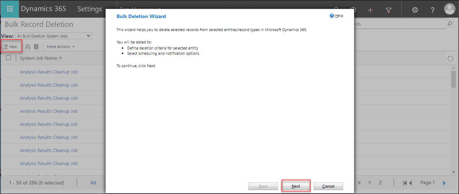Click Cancel in the Bulk Deletion Wizard
Image resolution: width=459 pixels, height=194 pixels.
328,186
